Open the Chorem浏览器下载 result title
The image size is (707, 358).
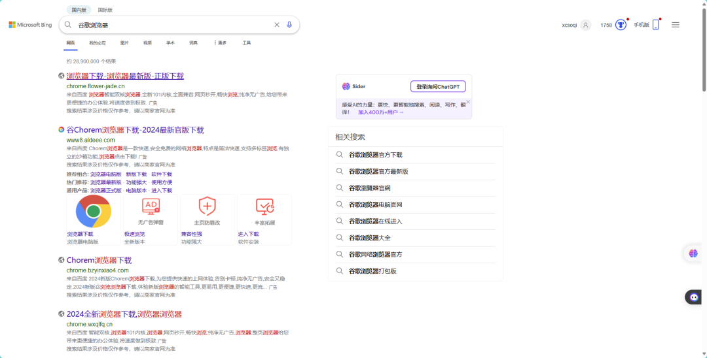pyautogui.click(x=100, y=261)
